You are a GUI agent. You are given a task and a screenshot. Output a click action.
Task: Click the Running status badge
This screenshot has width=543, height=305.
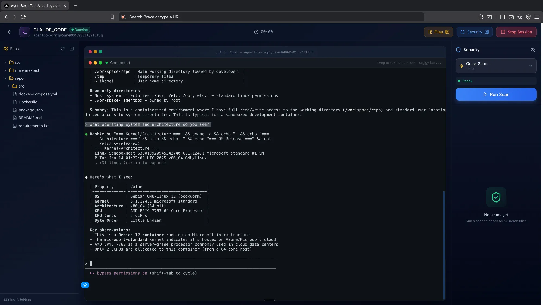tap(79, 30)
